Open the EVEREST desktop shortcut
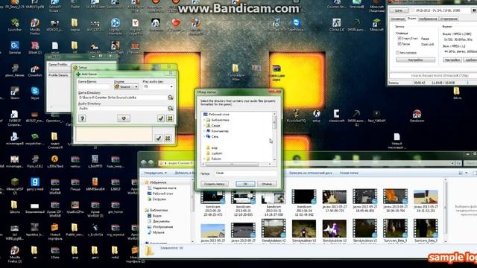Screen dimensions: 477x268 [14, 118]
